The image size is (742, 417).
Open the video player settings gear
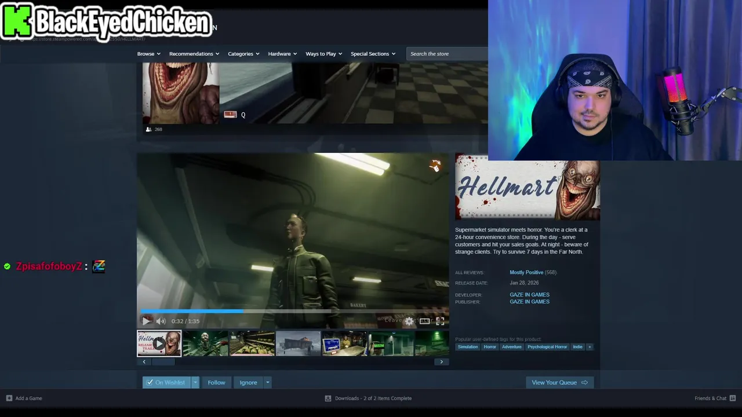[x=409, y=321]
